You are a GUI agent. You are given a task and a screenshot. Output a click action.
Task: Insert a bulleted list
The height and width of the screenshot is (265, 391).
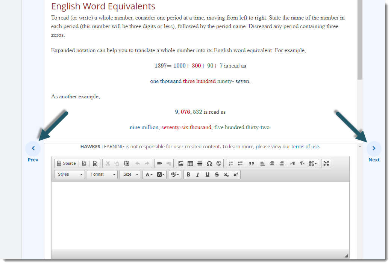240,164
